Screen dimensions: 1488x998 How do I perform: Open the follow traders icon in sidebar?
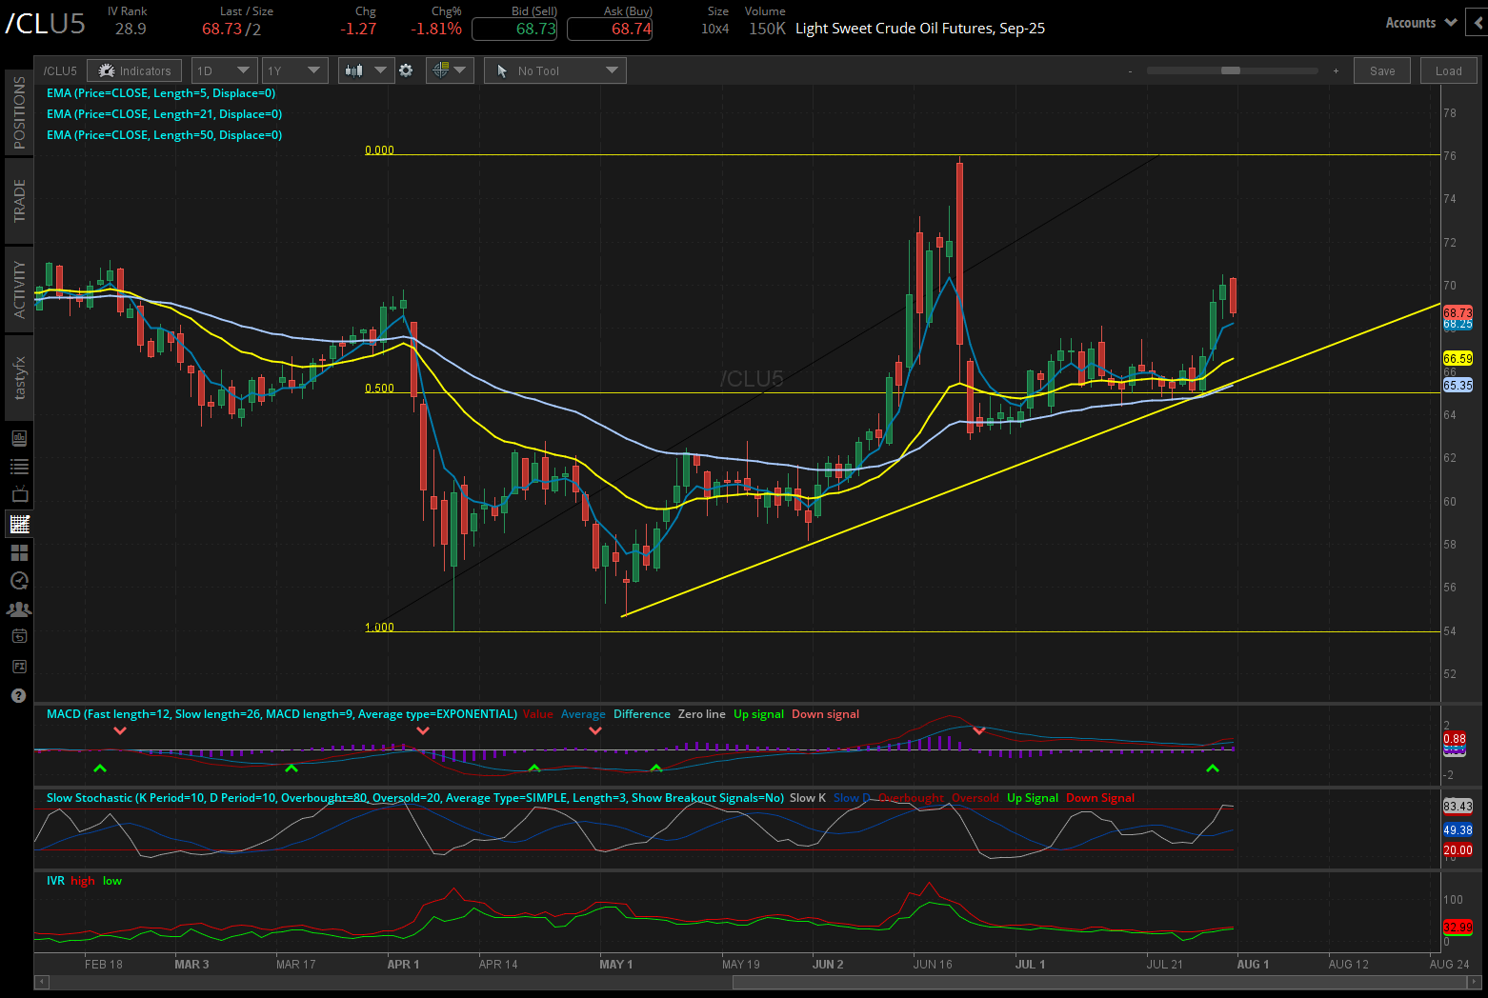click(x=19, y=609)
